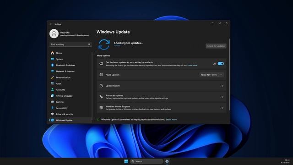Select Gaming in the sidebar
Viewport: 293px width, 165px height.
pos(71,102)
